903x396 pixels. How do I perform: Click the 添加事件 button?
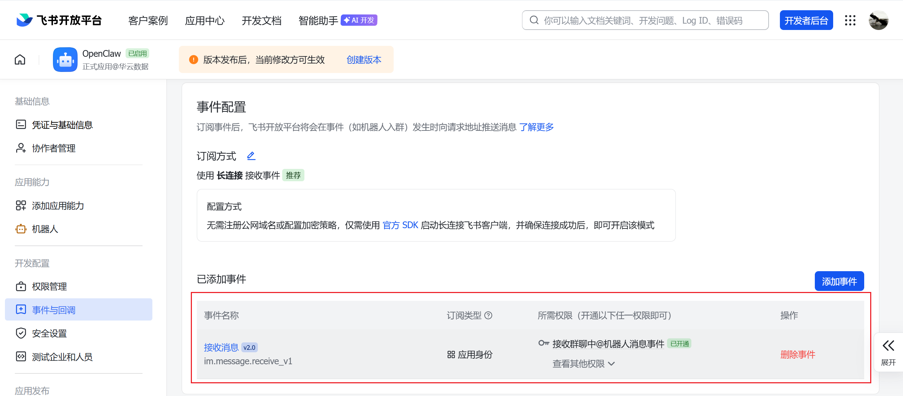tap(839, 281)
